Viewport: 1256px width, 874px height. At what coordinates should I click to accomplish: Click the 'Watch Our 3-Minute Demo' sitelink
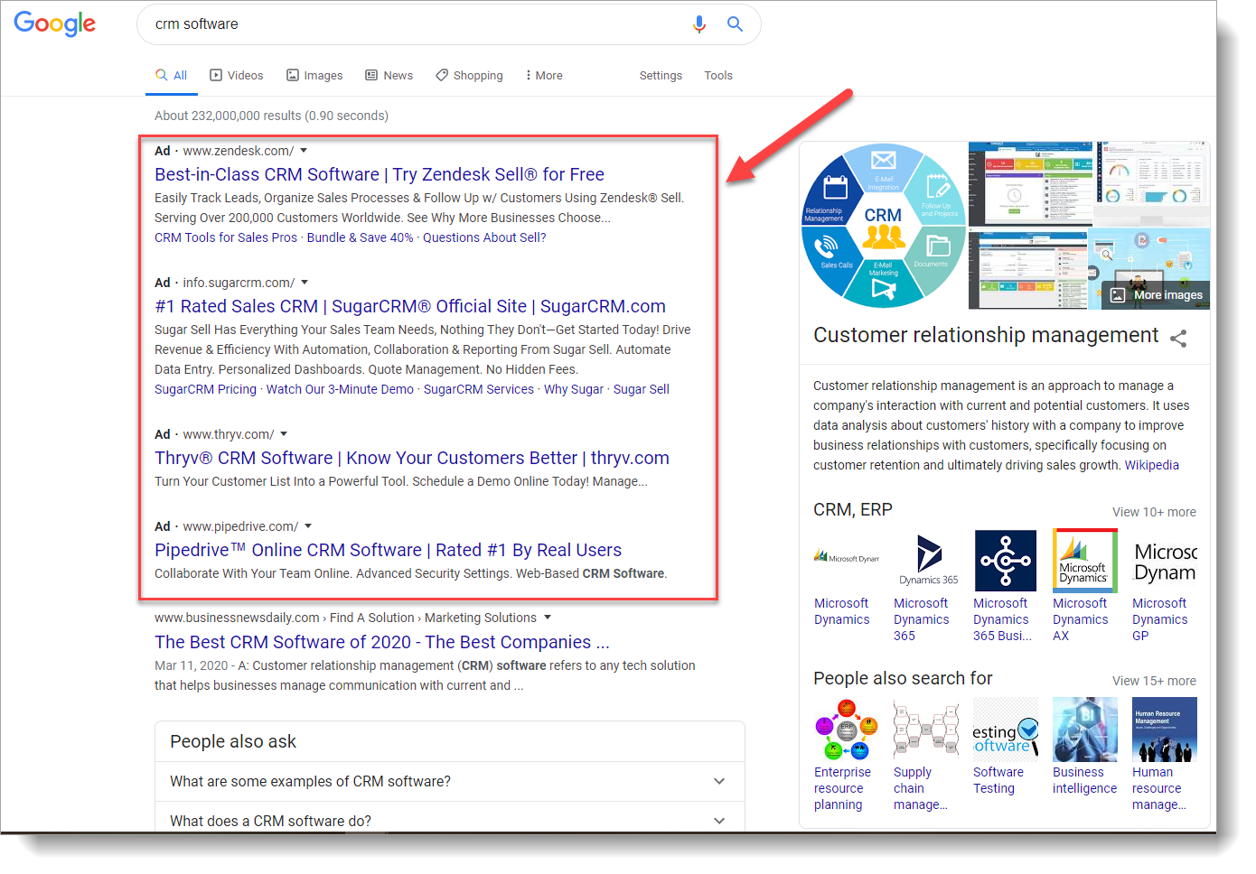(x=340, y=389)
